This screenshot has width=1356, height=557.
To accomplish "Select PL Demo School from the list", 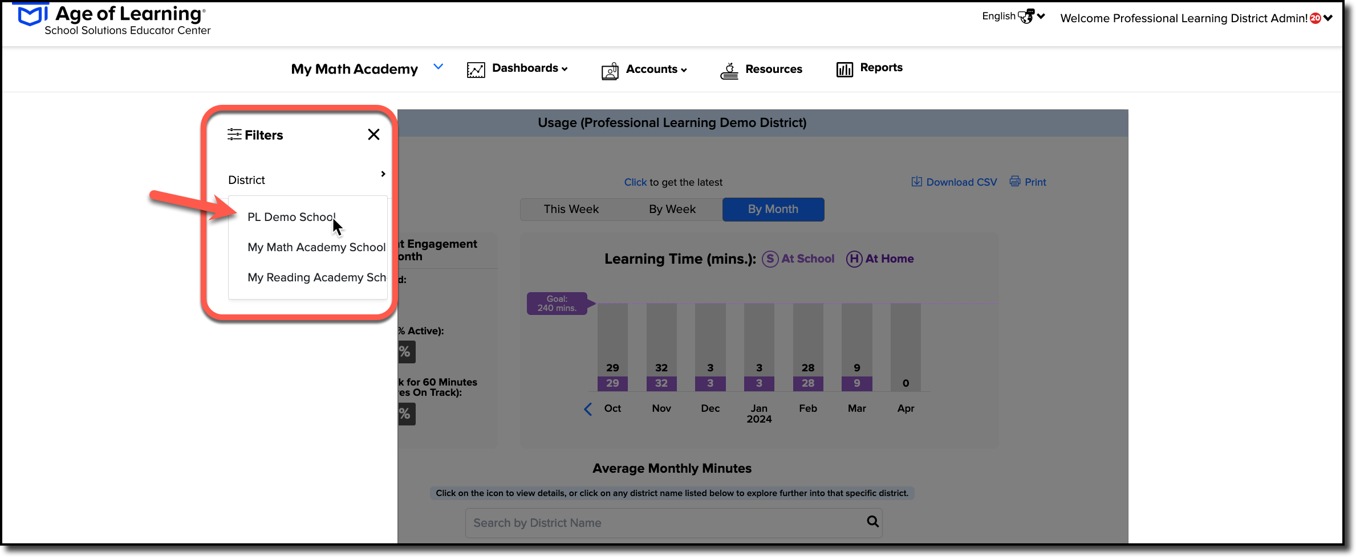I will (291, 217).
